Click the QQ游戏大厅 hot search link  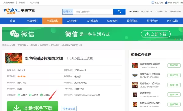[x=161, y=12]
